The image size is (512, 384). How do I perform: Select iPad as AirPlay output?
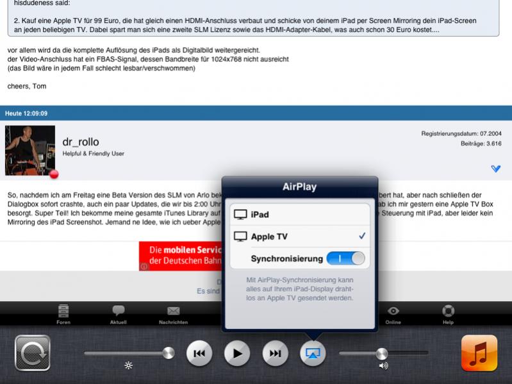pyautogui.click(x=300, y=215)
